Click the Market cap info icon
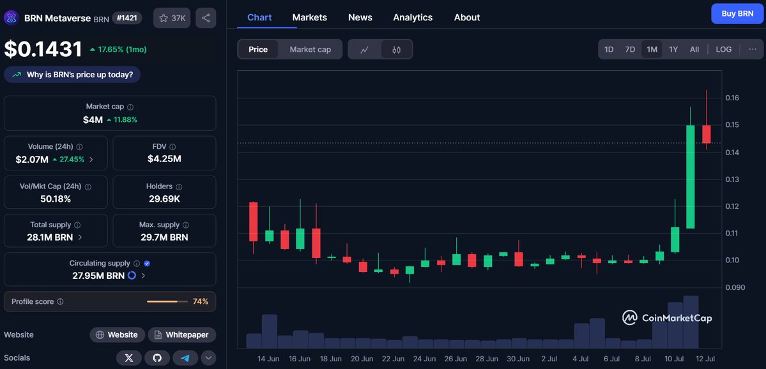 [x=130, y=107]
